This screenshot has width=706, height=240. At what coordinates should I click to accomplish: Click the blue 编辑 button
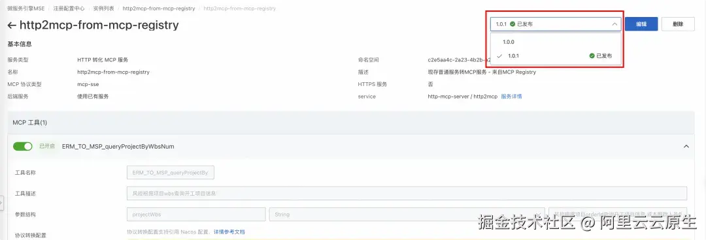pyautogui.click(x=641, y=24)
